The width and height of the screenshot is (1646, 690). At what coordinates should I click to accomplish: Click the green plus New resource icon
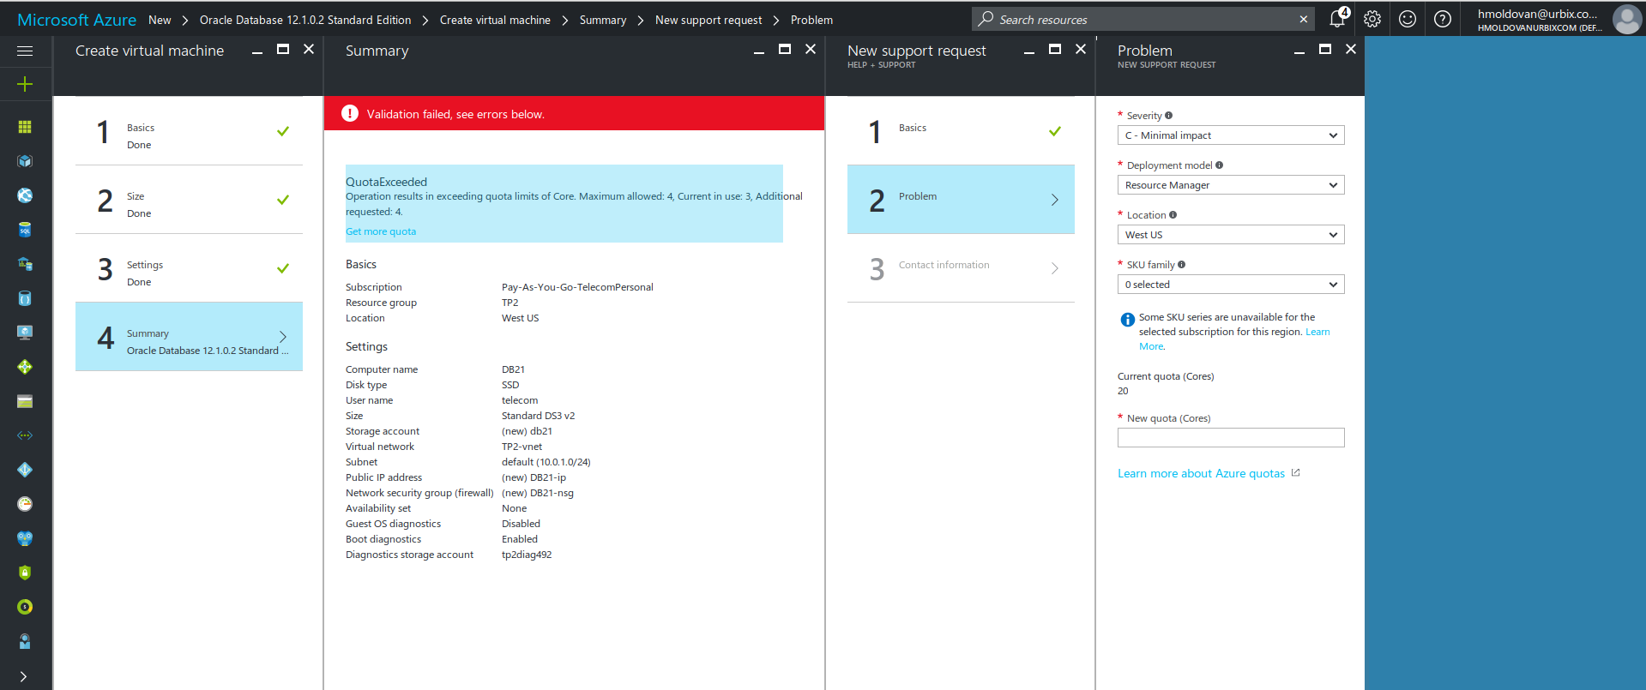click(25, 84)
